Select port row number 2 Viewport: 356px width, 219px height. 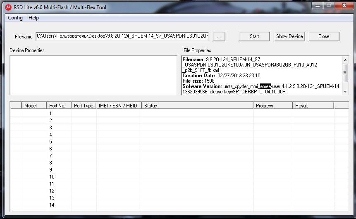click(179, 120)
